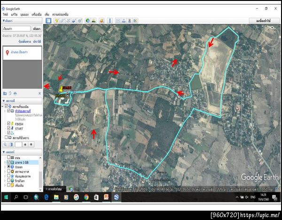Image resolution: width=282 pixels, height=220 pixels.
Task: Click the Places search magnifier button
Action: (x=5, y=144)
